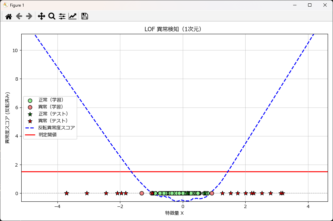Go back to the previous view
333x221 pixels.
(19, 16)
